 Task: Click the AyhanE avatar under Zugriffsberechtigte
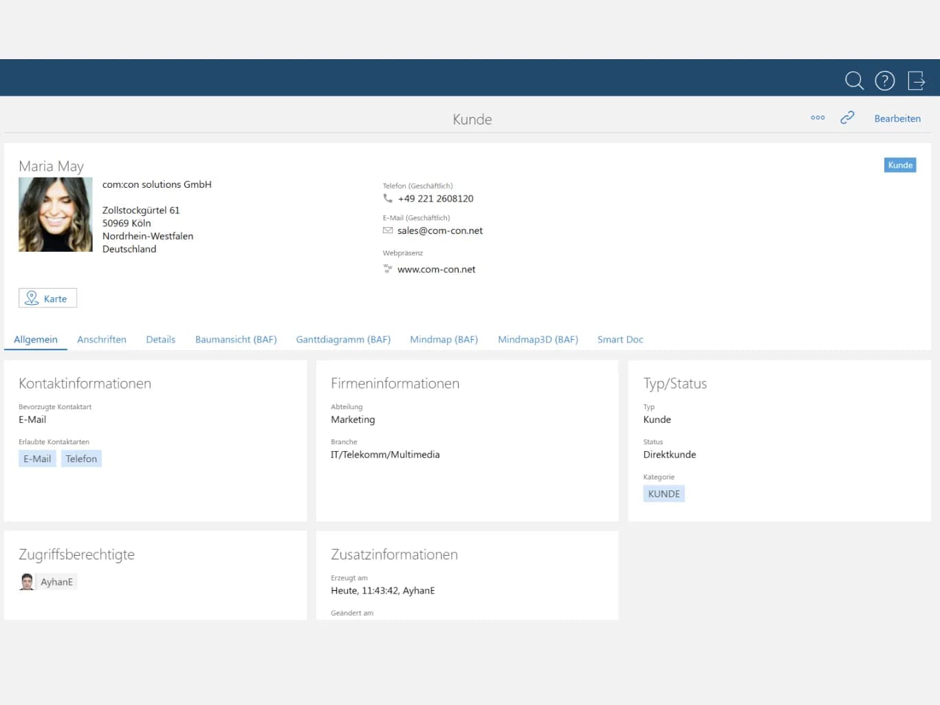point(26,581)
